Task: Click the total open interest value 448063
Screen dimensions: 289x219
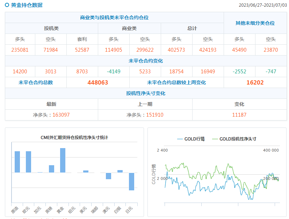Action: point(98,83)
